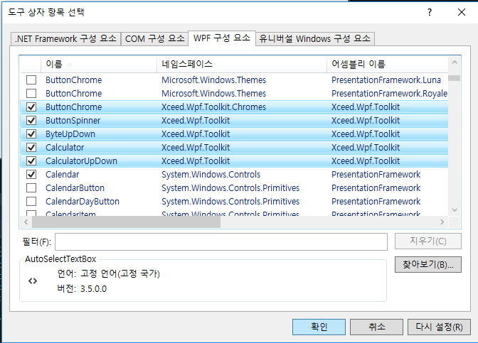Cancel with the 취소 button
The width and height of the screenshot is (478, 343).
pos(376,327)
